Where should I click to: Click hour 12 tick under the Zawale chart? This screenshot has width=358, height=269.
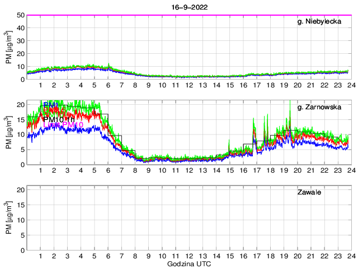click(x=189, y=256)
